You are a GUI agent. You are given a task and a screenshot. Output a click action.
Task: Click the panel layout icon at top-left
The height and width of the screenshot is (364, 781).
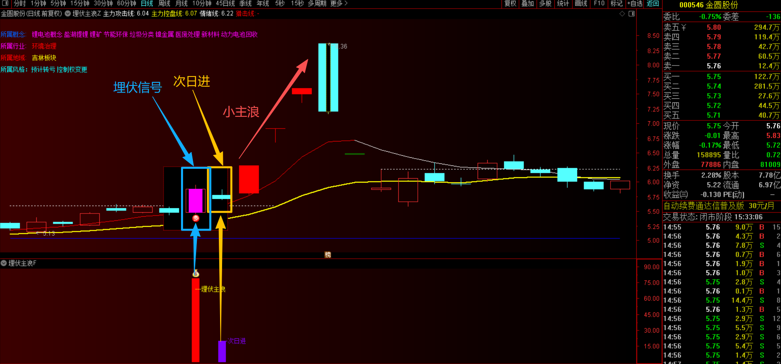click(x=5, y=3)
